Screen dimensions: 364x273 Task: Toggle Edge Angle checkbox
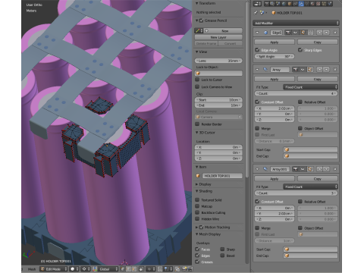pyautogui.click(x=257, y=50)
